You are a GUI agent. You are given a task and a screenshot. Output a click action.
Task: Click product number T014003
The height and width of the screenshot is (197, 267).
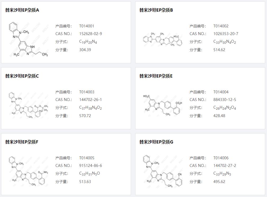click(x=87, y=92)
